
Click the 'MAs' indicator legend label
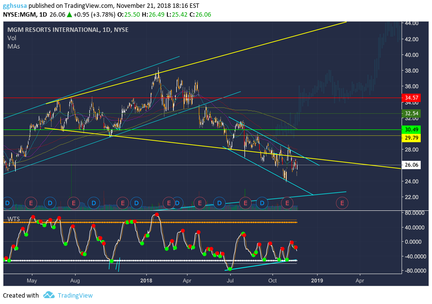14,46
